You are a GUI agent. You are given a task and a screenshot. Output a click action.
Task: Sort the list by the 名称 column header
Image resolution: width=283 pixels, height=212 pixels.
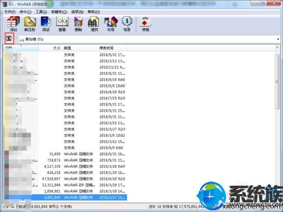[22, 48]
